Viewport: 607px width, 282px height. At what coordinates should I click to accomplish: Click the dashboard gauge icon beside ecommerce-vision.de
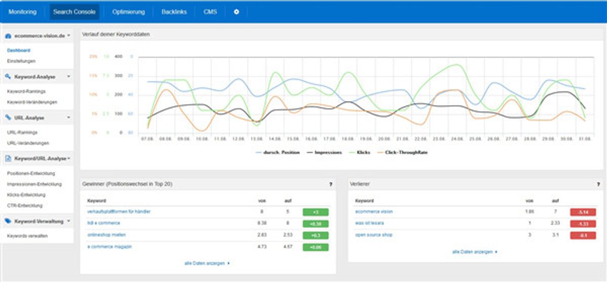(8, 36)
